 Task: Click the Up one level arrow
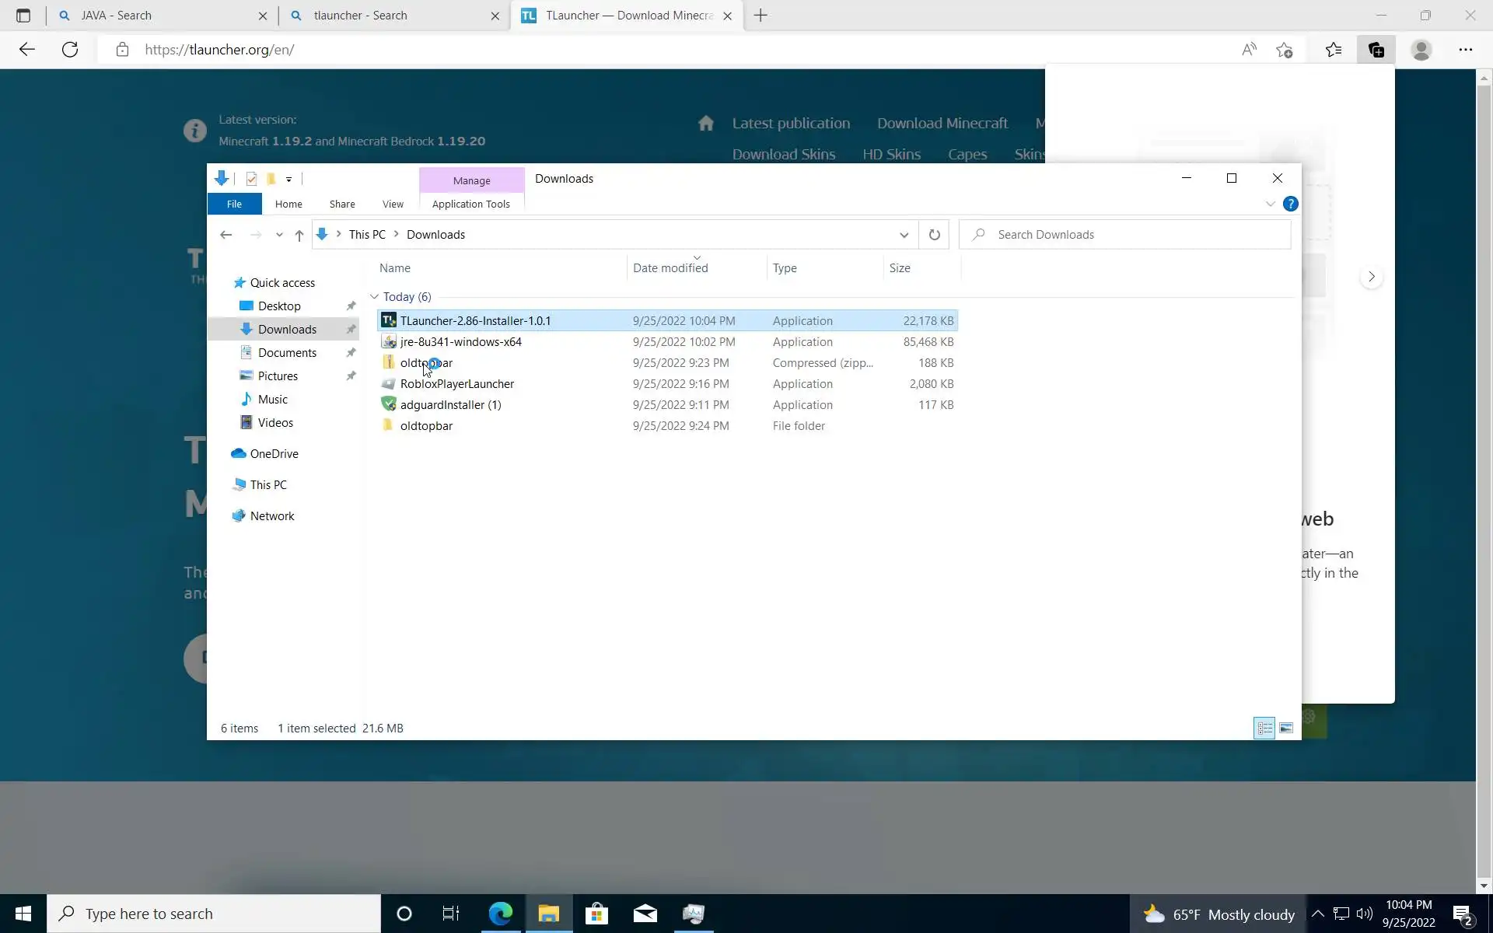coord(299,235)
